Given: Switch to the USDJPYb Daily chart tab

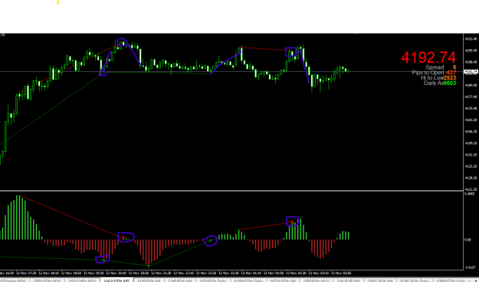Looking at the screenshot, I should 213,280.
